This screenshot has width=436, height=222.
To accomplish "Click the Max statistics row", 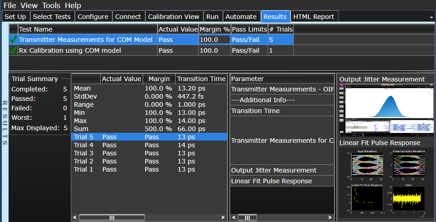I will tap(149, 121).
